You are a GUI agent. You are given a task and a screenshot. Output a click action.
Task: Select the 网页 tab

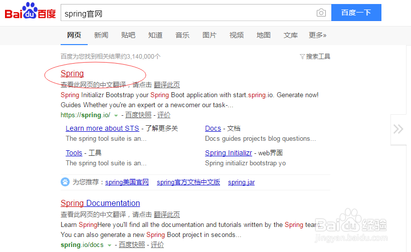[74, 35]
